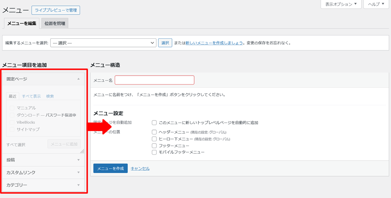Expand the カスタムリンク panel

coord(79,173)
